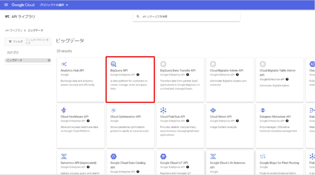The height and width of the screenshot is (175, 315).
Task: Show help for Cloud Pub/Sub enterprise label
Action: [x=188, y=121]
